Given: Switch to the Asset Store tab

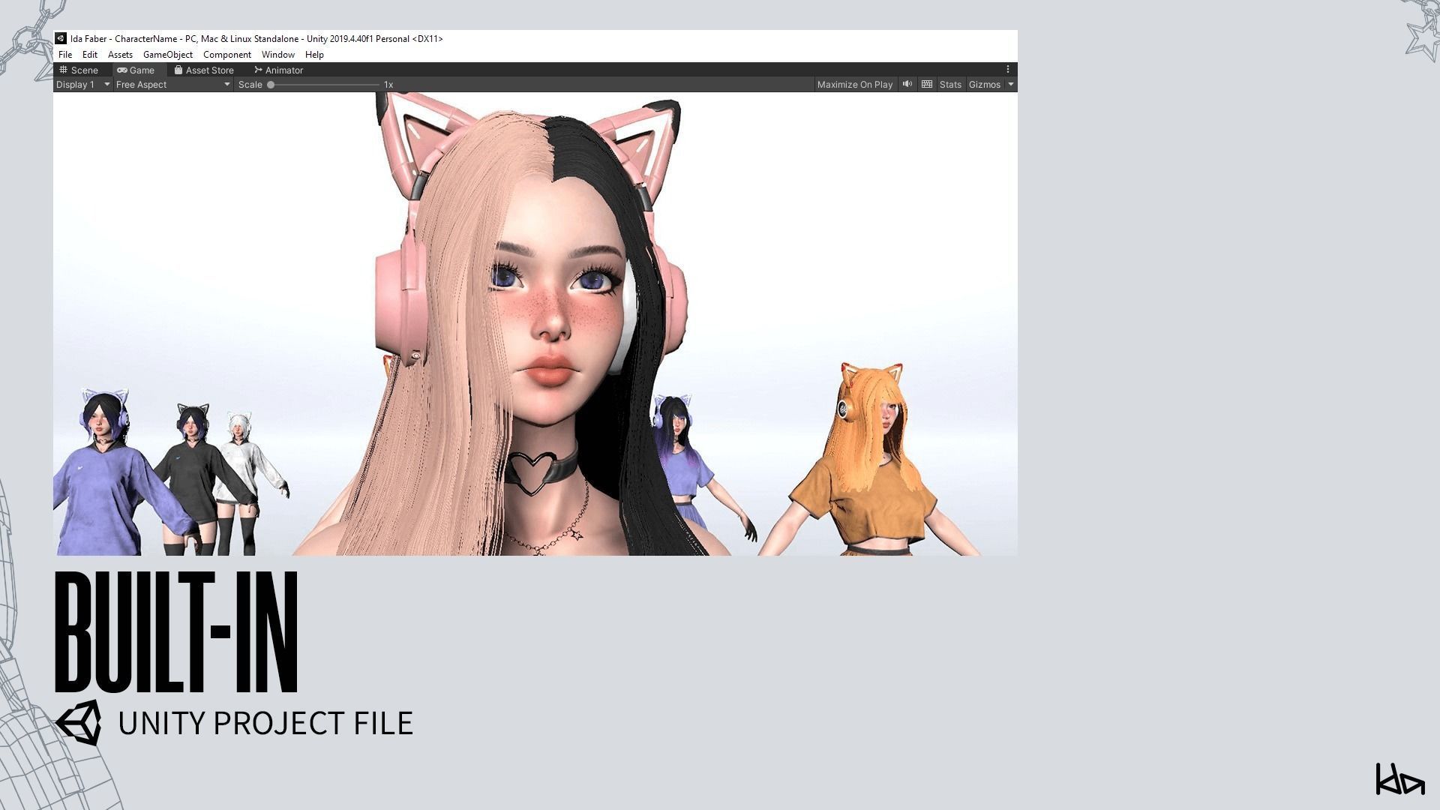Looking at the screenshot, I should [x=204, y=70].
